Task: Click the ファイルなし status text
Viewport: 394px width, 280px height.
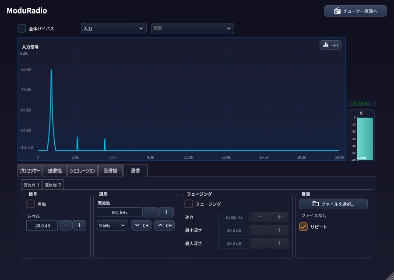Action: [x=313, y=215]
